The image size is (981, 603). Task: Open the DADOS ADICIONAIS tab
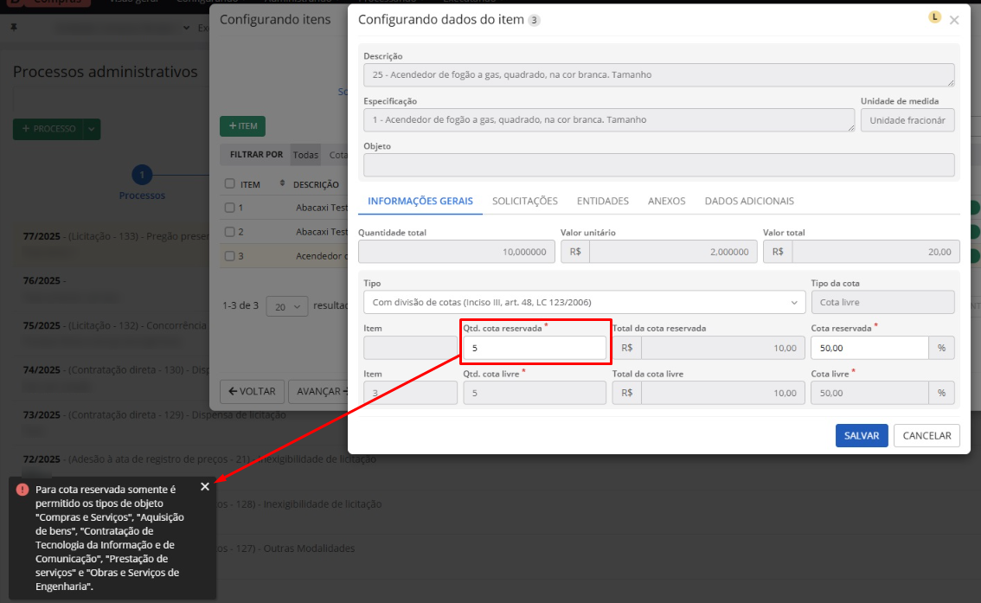coord(749,201)
